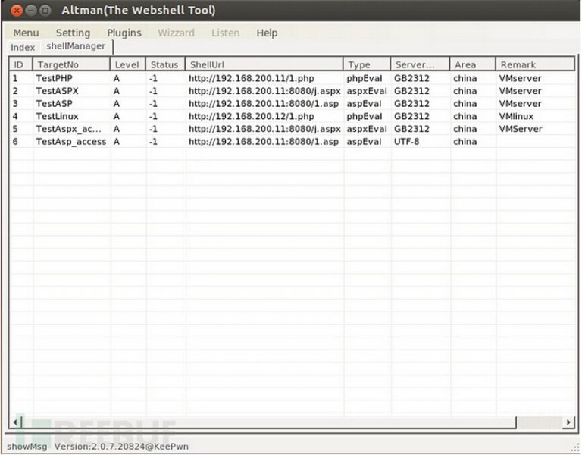Screen dimensions: 582x455
Task: Click the Server... column header
Action: tap(420, 64)
